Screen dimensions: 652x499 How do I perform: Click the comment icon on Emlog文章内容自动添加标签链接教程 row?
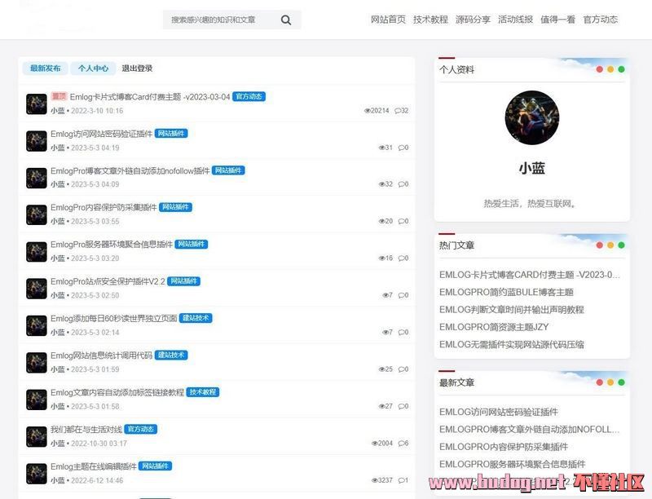(x=401, y=406)
